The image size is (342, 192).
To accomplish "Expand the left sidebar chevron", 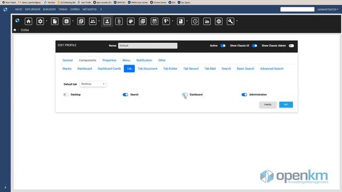I will tap(5, 187).
